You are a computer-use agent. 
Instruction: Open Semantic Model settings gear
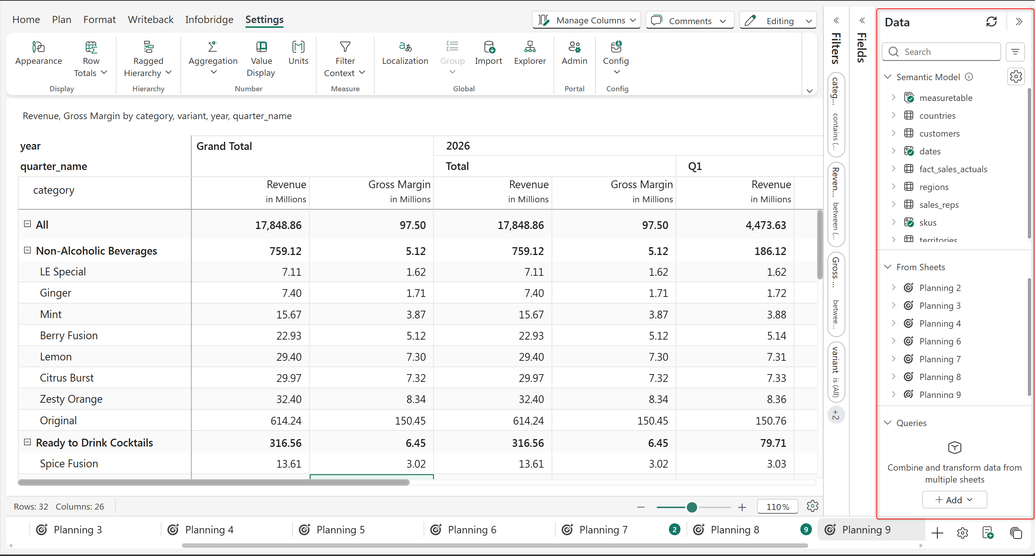tap(1016, 76)
